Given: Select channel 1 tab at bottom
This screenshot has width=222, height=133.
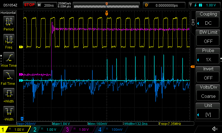Looking at the screenshot, I should pos(15,129).
